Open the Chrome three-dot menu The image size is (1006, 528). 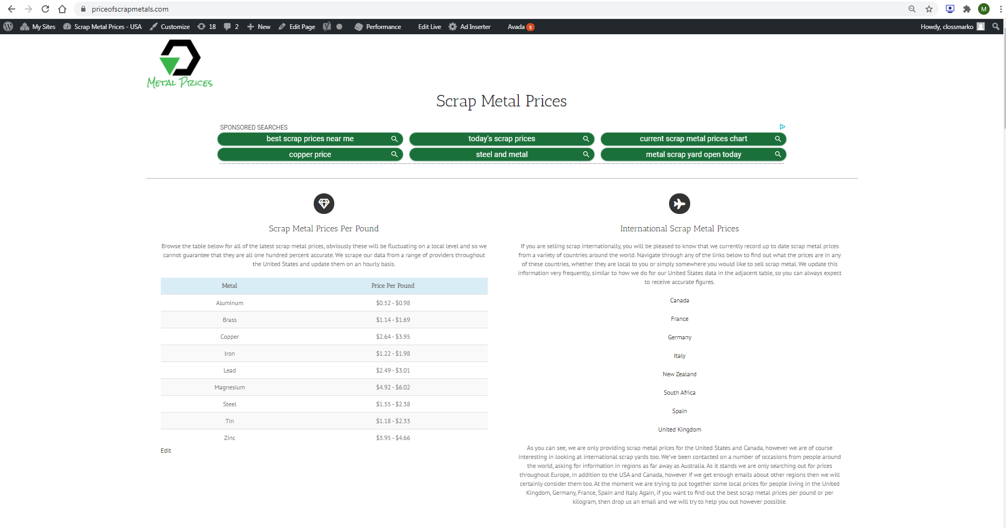1000,9
